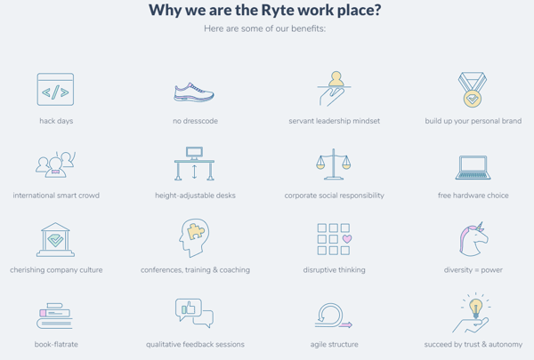534x360 pixels.
Task: Select the 'disruptive thinking' label
Action: 334,270
